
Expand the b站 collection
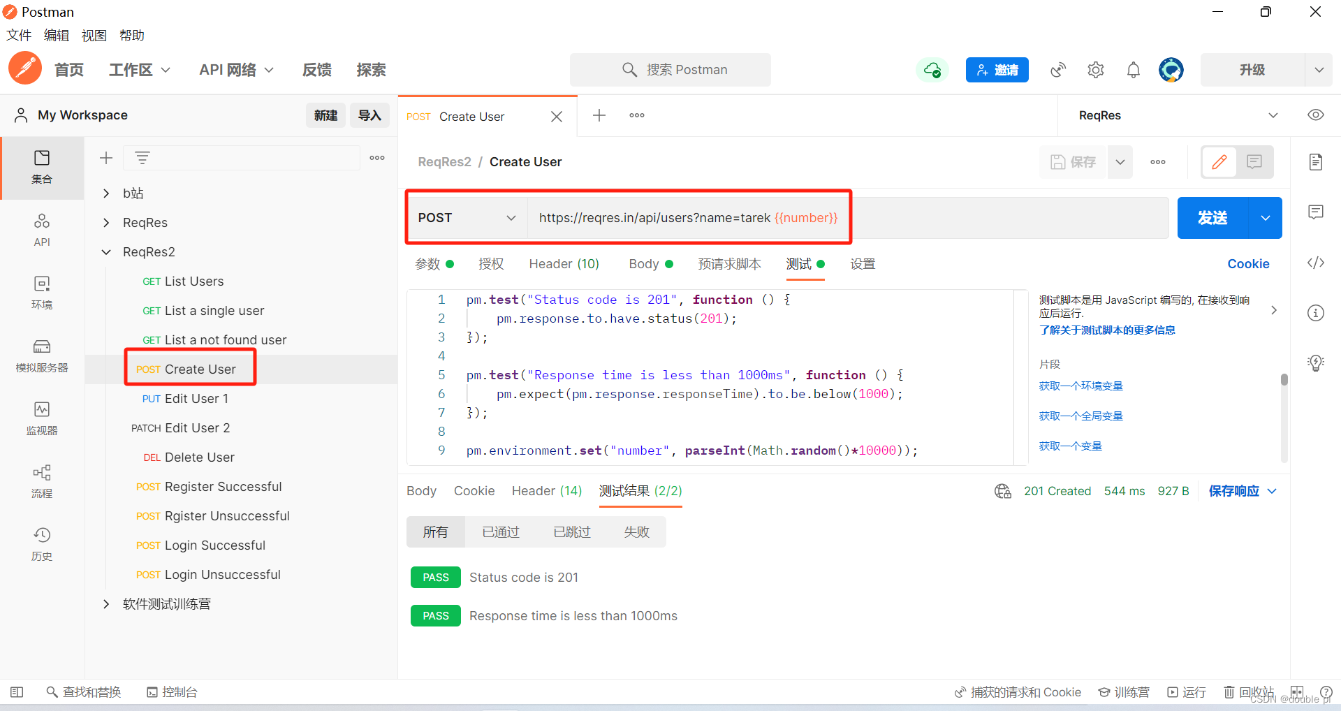(x=106, y=193)
